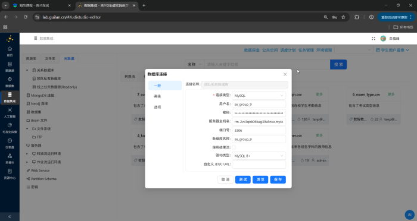Click menu icon beside 数据集成 header
Image resolution: width=417 pixels, height=221 pixels.
point(35,38)
